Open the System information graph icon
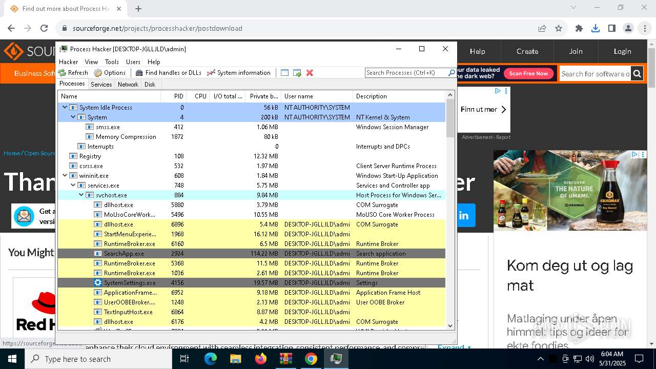 tap(211, 73)
